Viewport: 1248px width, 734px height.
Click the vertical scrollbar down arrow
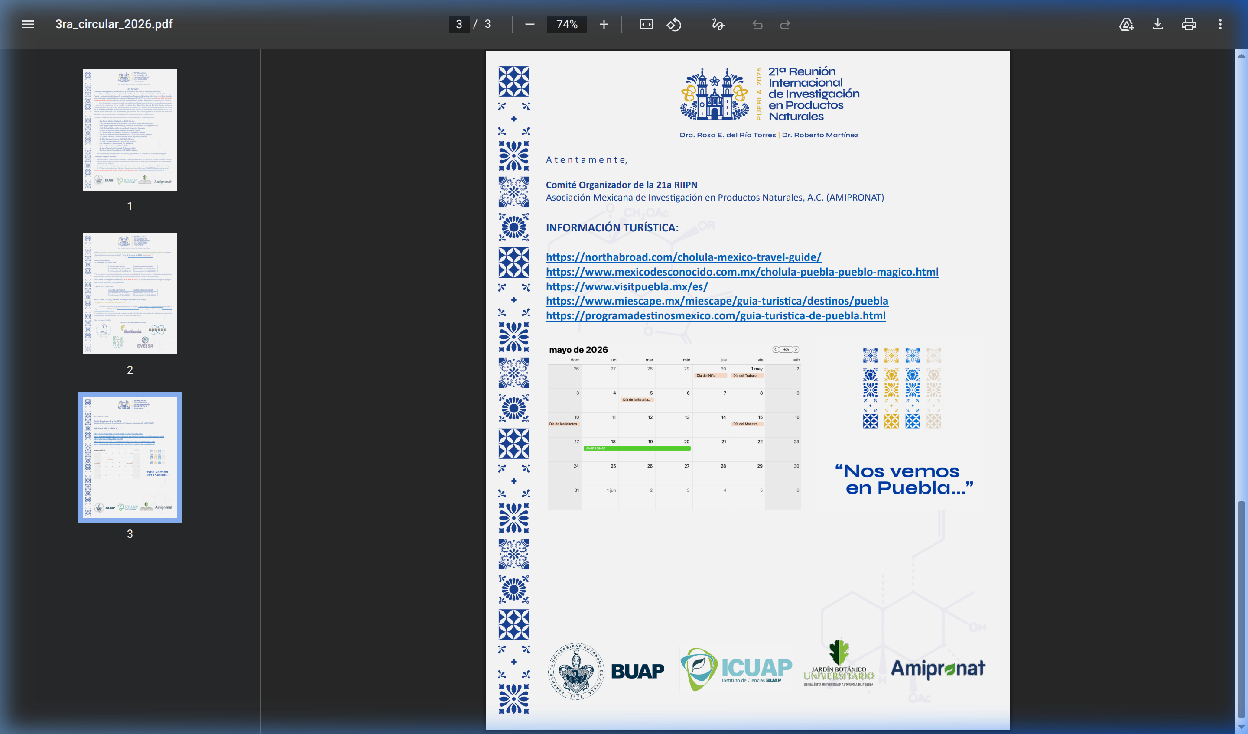pos(1241,727)
